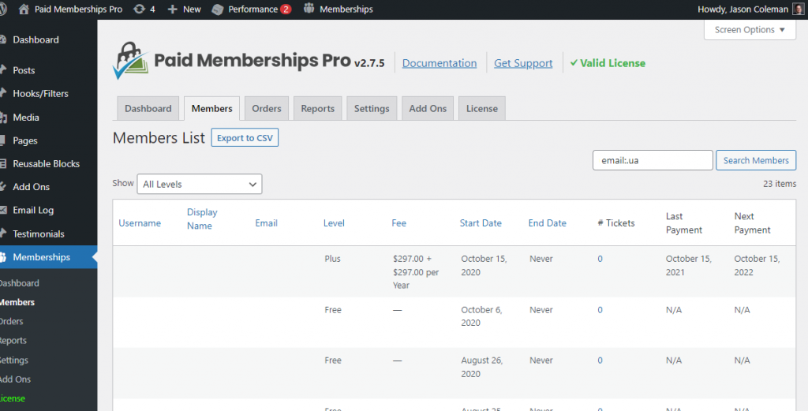The height and width of the screenshot is (411, 808).
Task: Open the Performance cube icon
Action: click(x=218, y=9)
